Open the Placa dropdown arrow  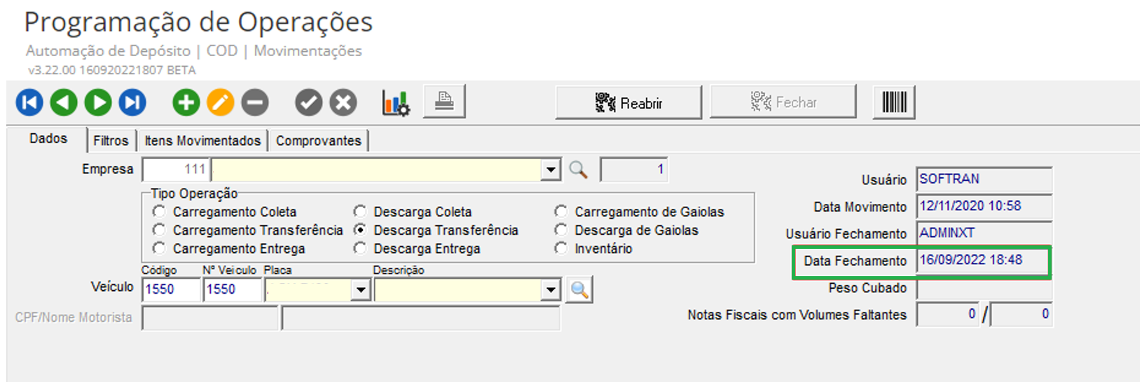click(361, 289)
